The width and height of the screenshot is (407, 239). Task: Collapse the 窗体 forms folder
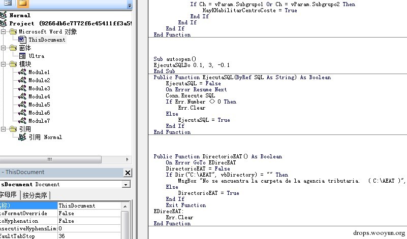[4, 48]
